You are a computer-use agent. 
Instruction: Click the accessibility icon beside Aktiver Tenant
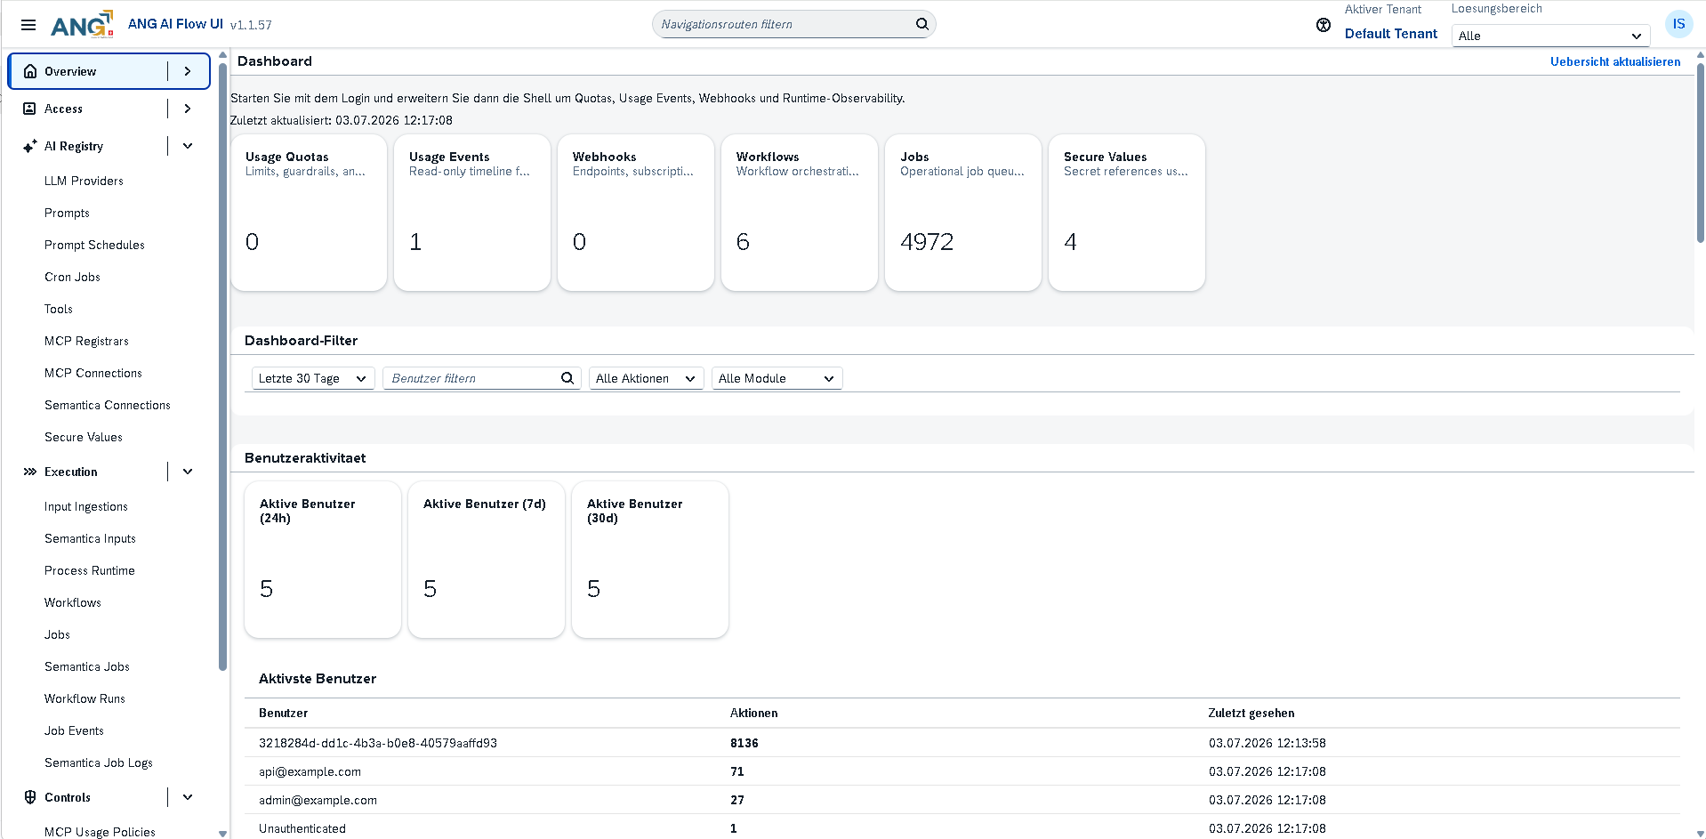click(x=1324, y=25)
